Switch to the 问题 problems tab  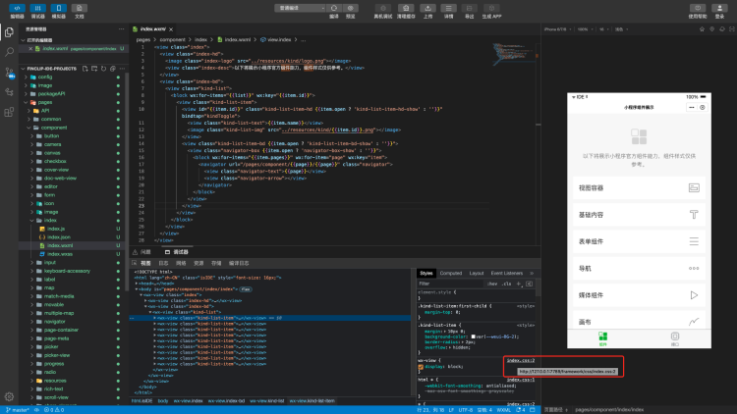point(142,252)
